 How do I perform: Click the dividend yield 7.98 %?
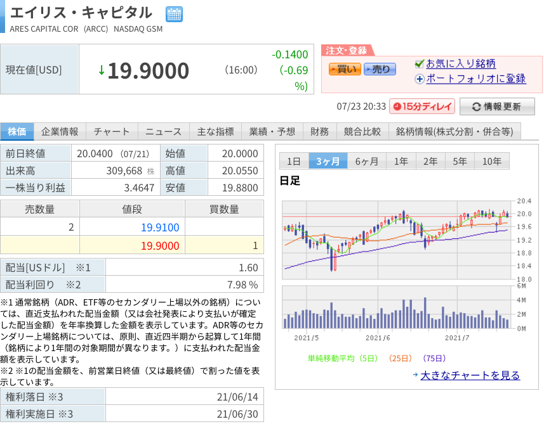(242, 285)
